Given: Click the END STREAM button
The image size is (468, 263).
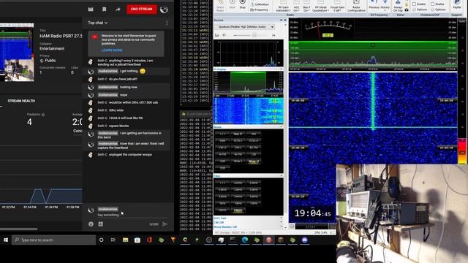Looking at the screenshot, I should pos(141,9).
